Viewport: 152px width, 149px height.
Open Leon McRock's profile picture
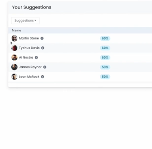[14, 77]
